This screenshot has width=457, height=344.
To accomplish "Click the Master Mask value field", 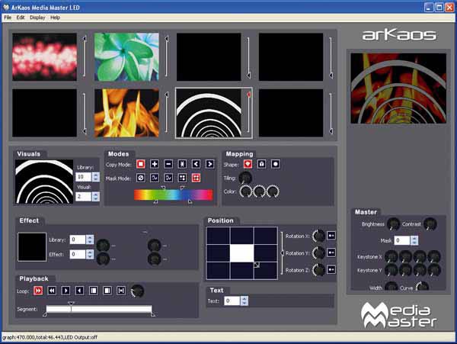I will (402, 240).
